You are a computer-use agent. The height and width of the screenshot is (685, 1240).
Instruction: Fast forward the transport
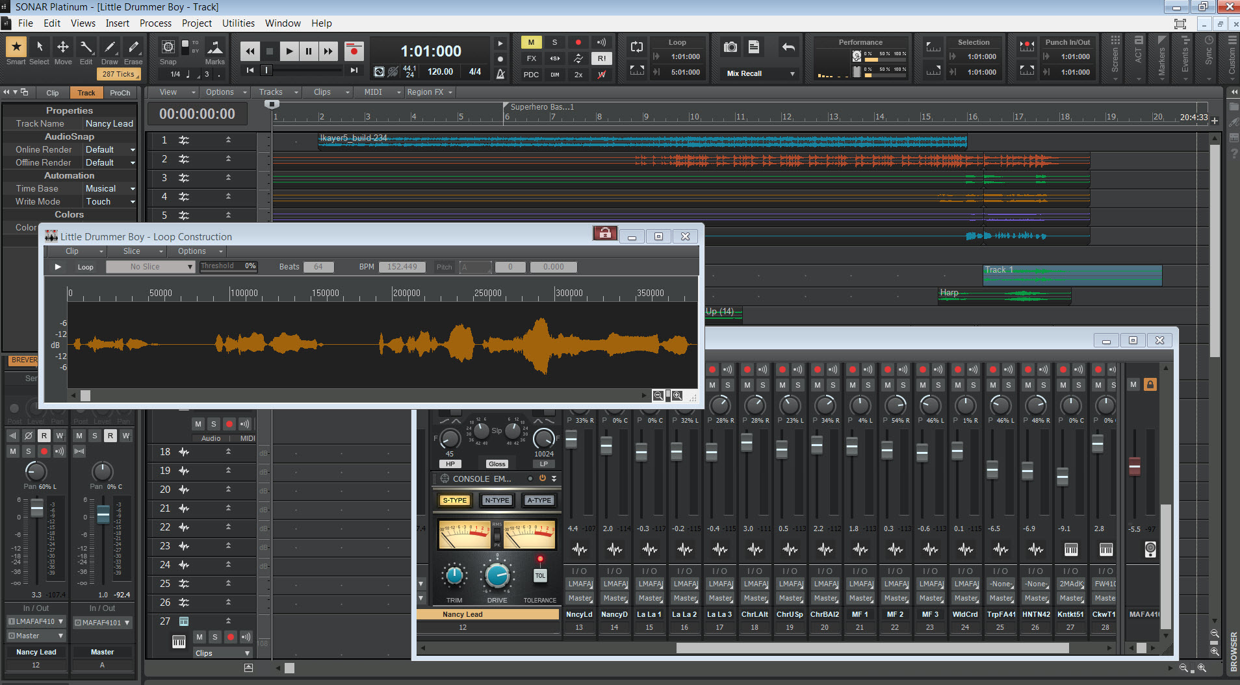point(328,51)
